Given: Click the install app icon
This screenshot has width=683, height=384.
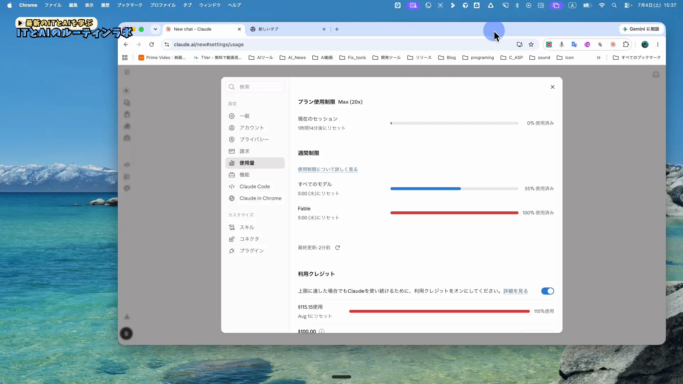Looking at the screenshot, I should tap(520, 44).
